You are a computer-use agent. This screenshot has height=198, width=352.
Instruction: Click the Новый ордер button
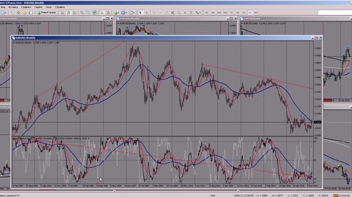[x=46, y=13]
